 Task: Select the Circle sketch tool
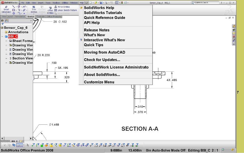click(x=19, y=7)
